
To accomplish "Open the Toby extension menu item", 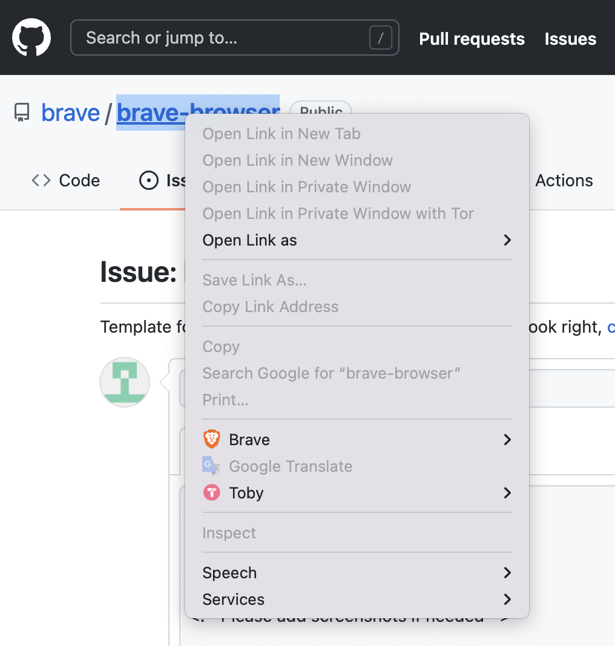I will tap(246, 492).
